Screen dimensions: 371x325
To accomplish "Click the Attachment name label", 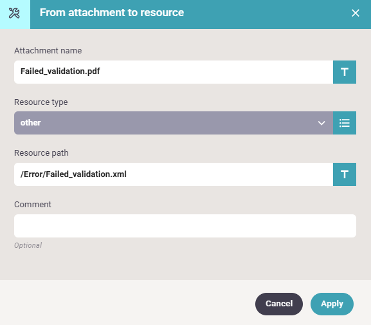I will pyautogui.click(x=48, y=51).
